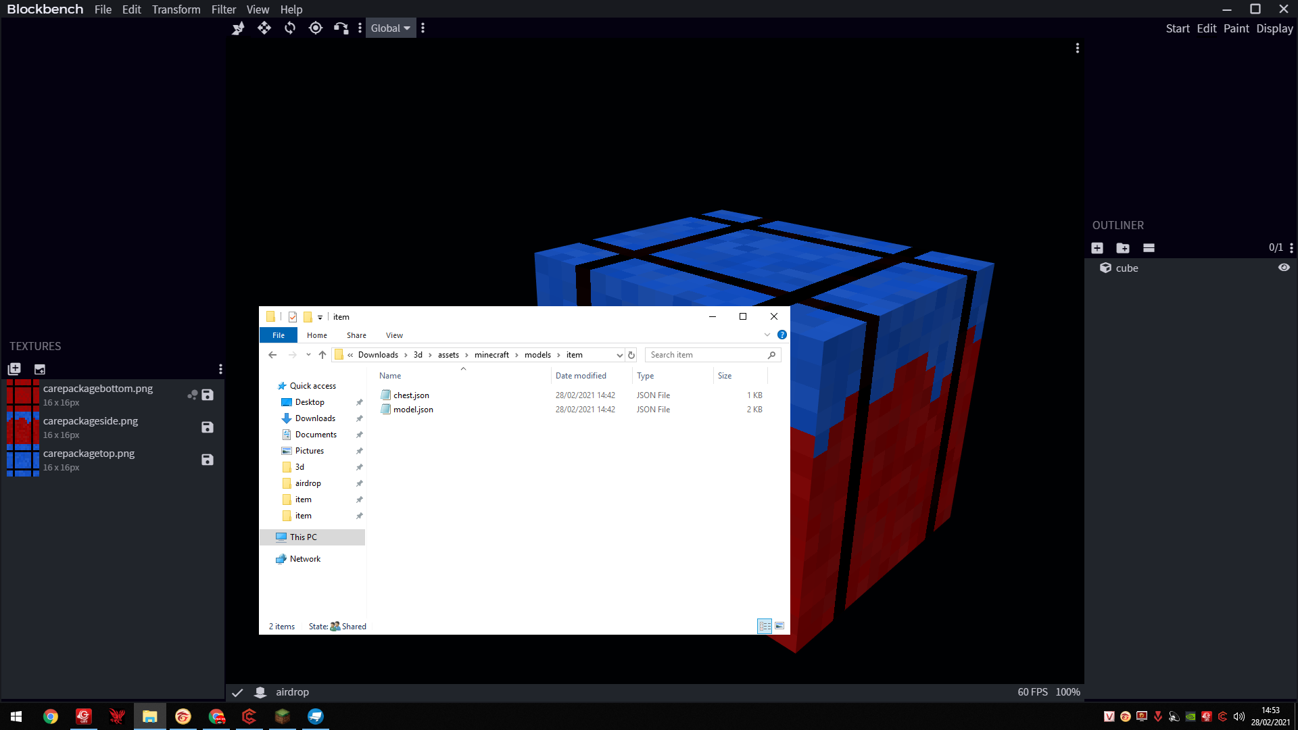
Task: Click the Search item field
Action: tap(706, 355)
